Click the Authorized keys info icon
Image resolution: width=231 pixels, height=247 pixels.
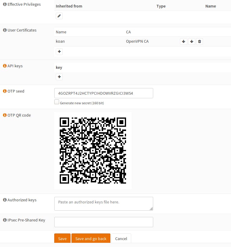pyautogui.click(x=5, y=200)
